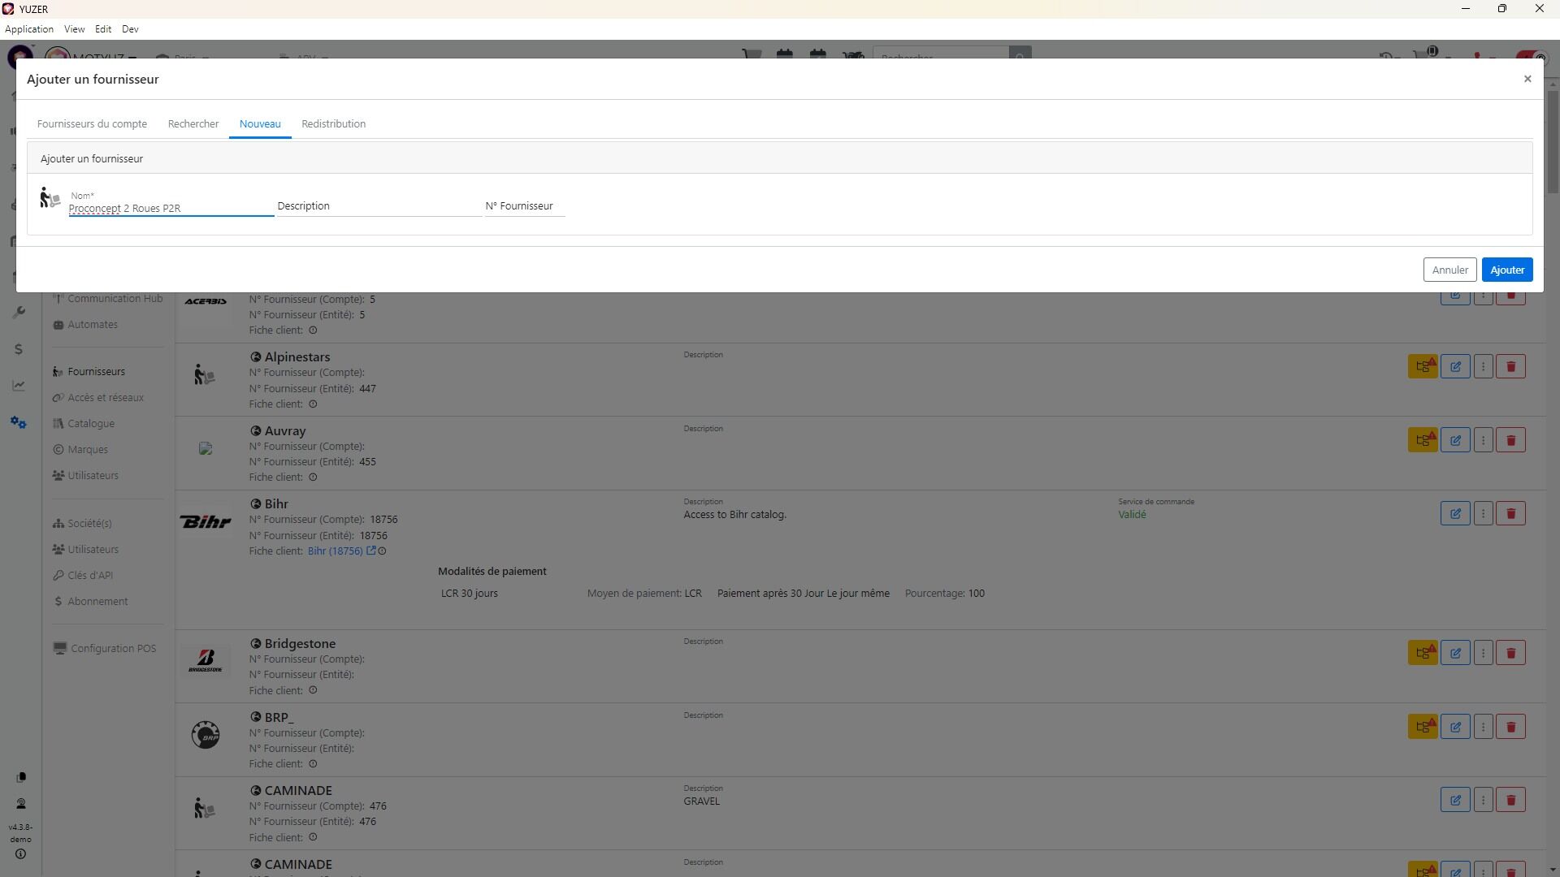Screen dimensions: 1560x877
Task: Select Fournisseurs du compte tab
Action: pyautogui.click(x=92, y=124)
